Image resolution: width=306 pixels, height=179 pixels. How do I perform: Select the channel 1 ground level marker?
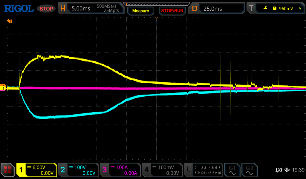pos(4,89)
